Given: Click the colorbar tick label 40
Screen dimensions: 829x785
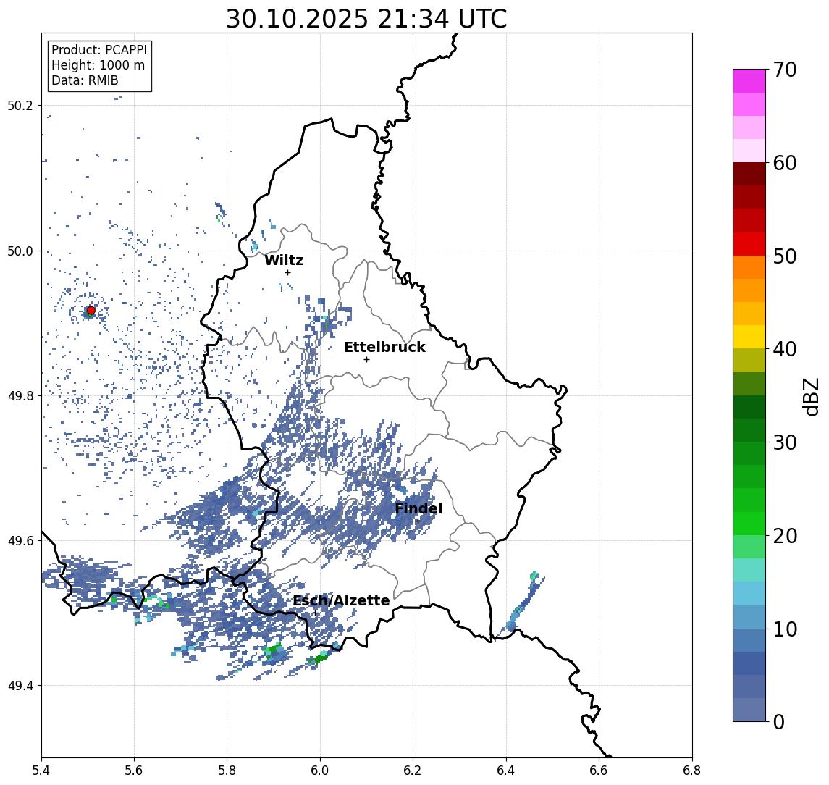Looking at the screenshot, I should tap(785, 349).
